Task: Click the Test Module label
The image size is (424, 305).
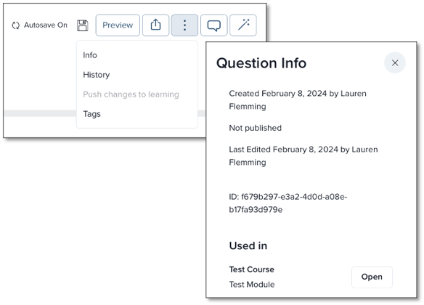Action: tap(252, 285)
